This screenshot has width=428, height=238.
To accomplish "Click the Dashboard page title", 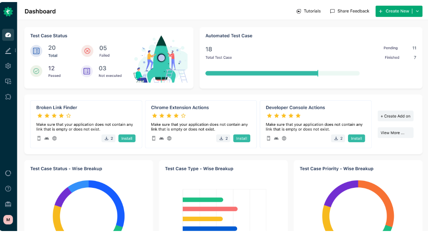I will click(x=40, y=12).
